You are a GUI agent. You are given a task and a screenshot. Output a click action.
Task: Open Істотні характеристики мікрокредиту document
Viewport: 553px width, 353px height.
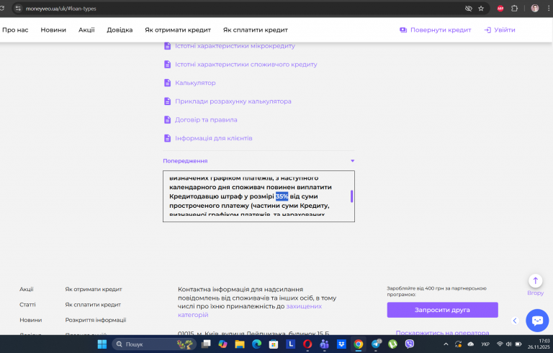(x=235, y=46)
